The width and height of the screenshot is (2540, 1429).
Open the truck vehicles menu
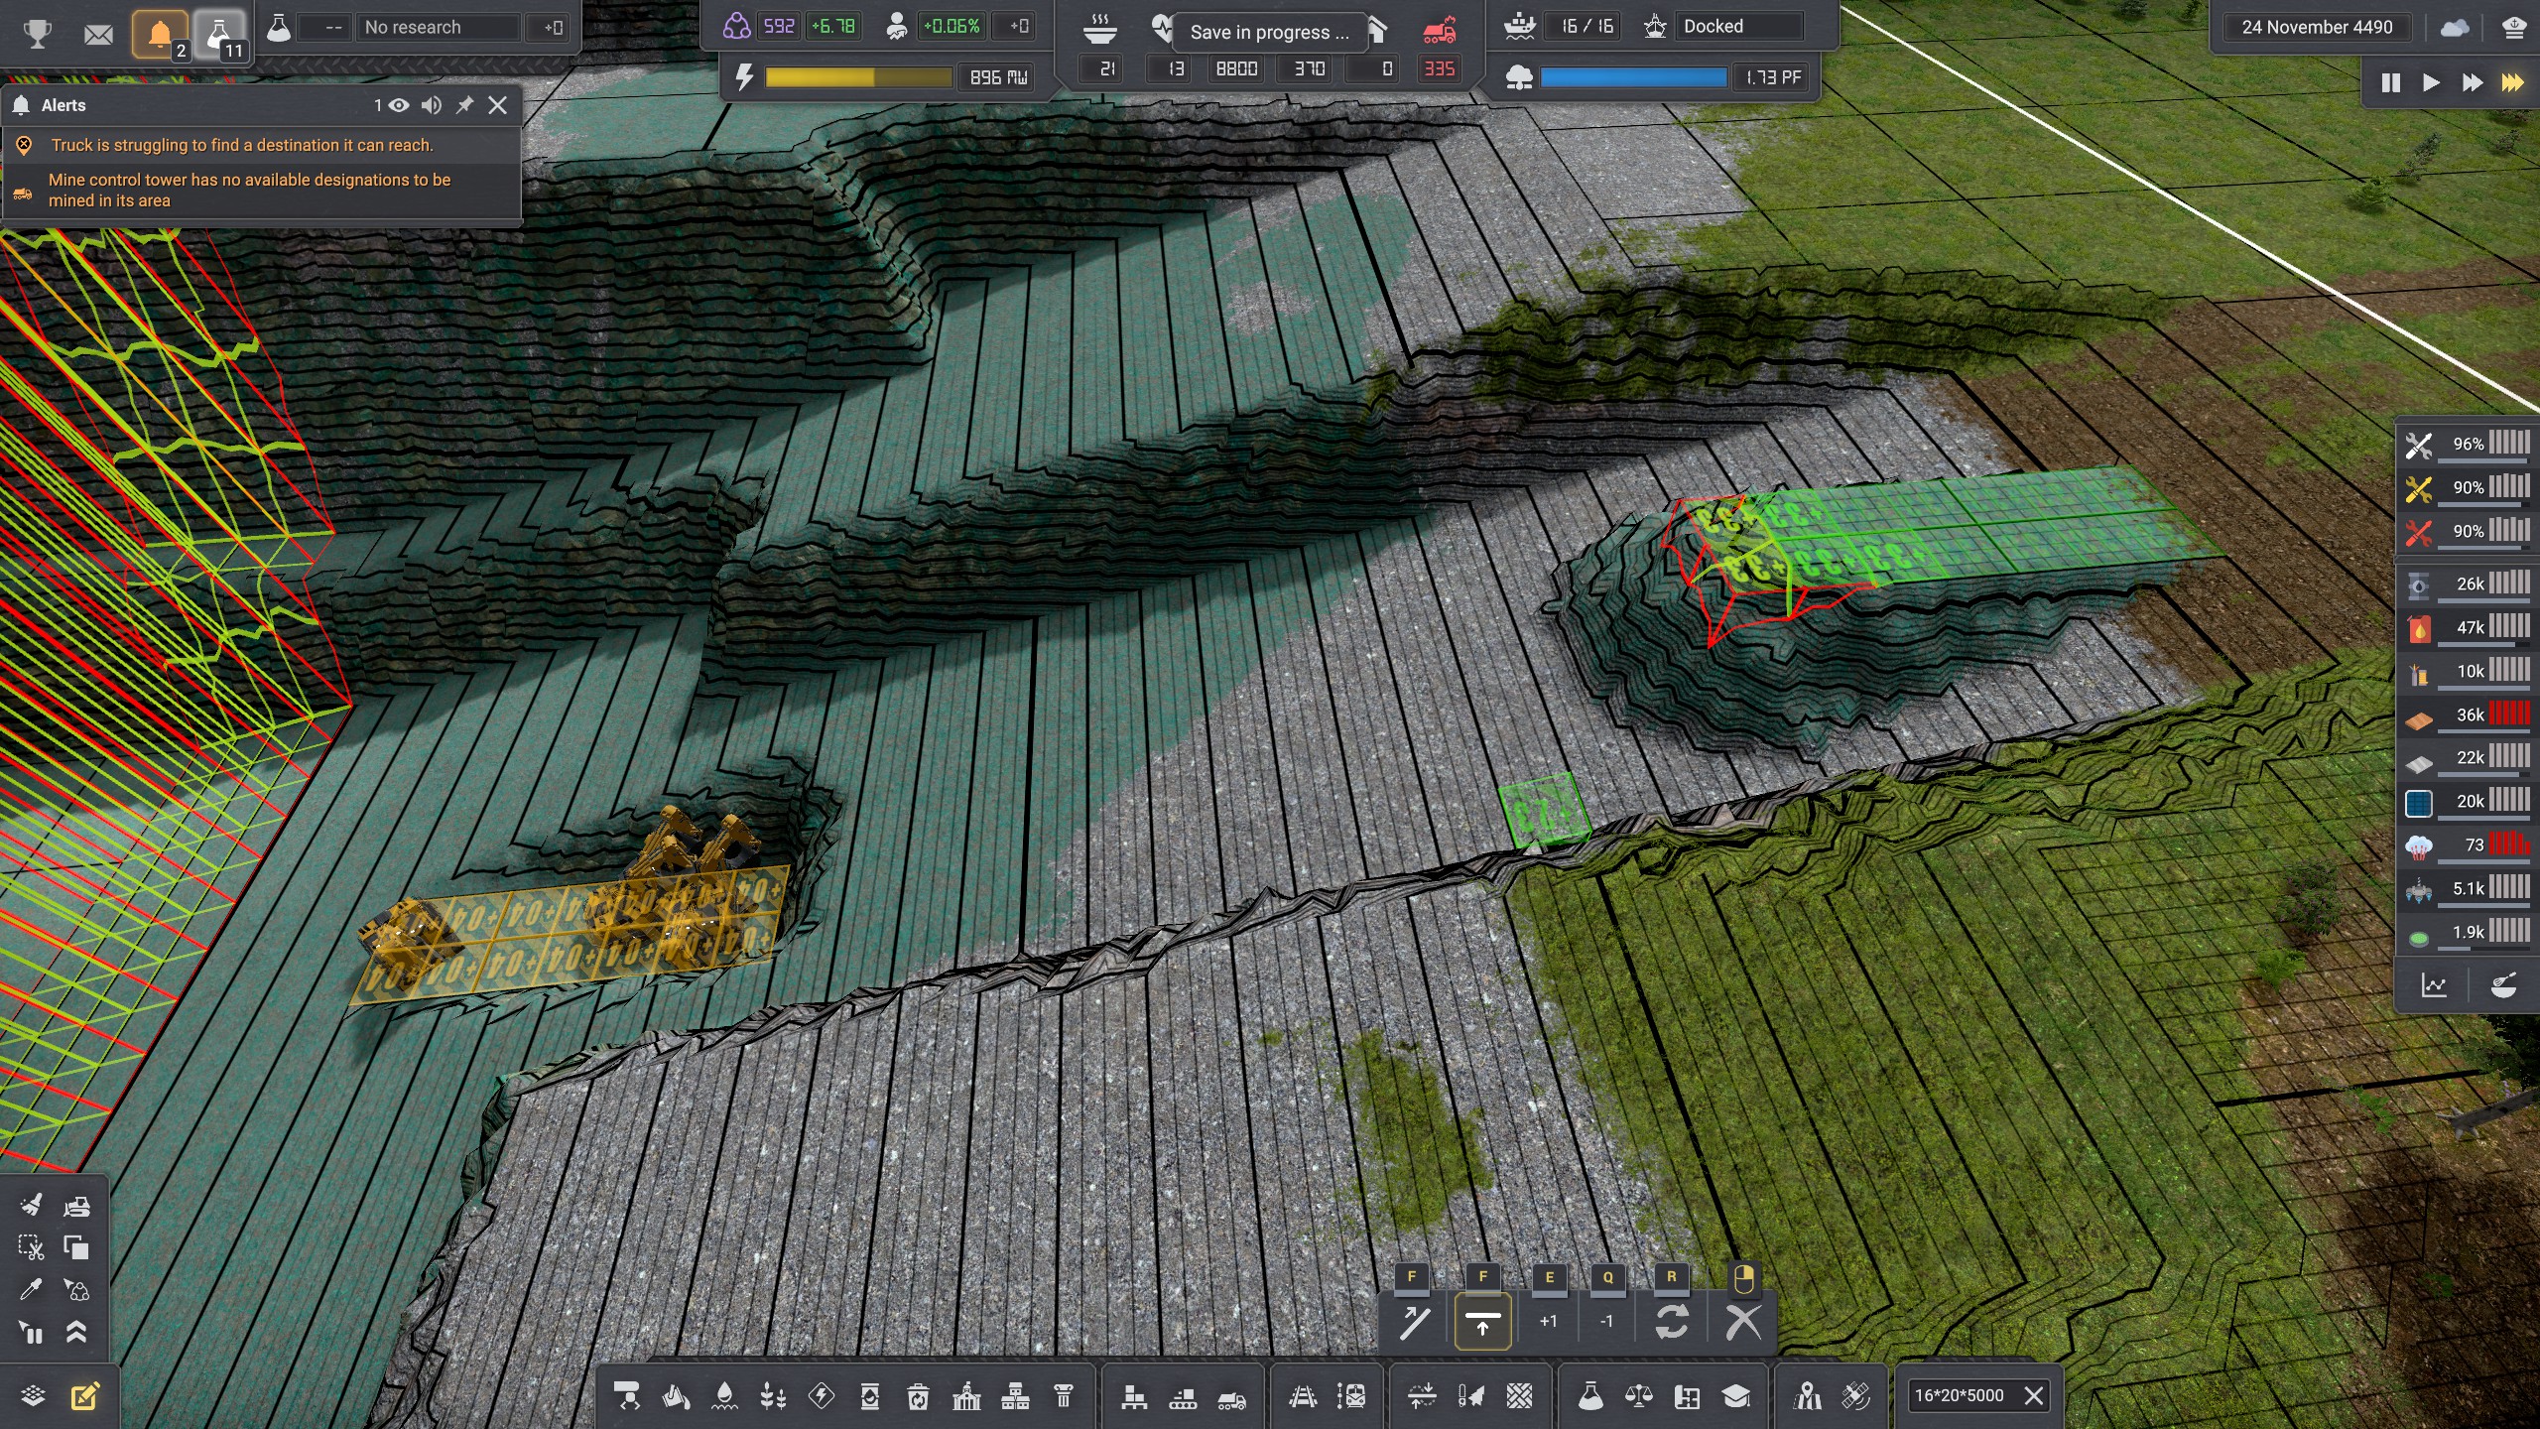[x=1231, y=1396]
